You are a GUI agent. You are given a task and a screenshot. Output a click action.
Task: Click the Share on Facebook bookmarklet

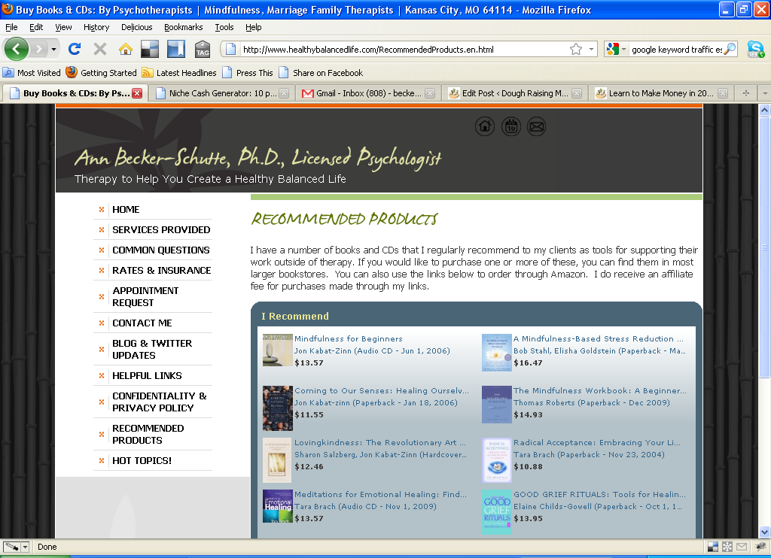click(321, 73)
